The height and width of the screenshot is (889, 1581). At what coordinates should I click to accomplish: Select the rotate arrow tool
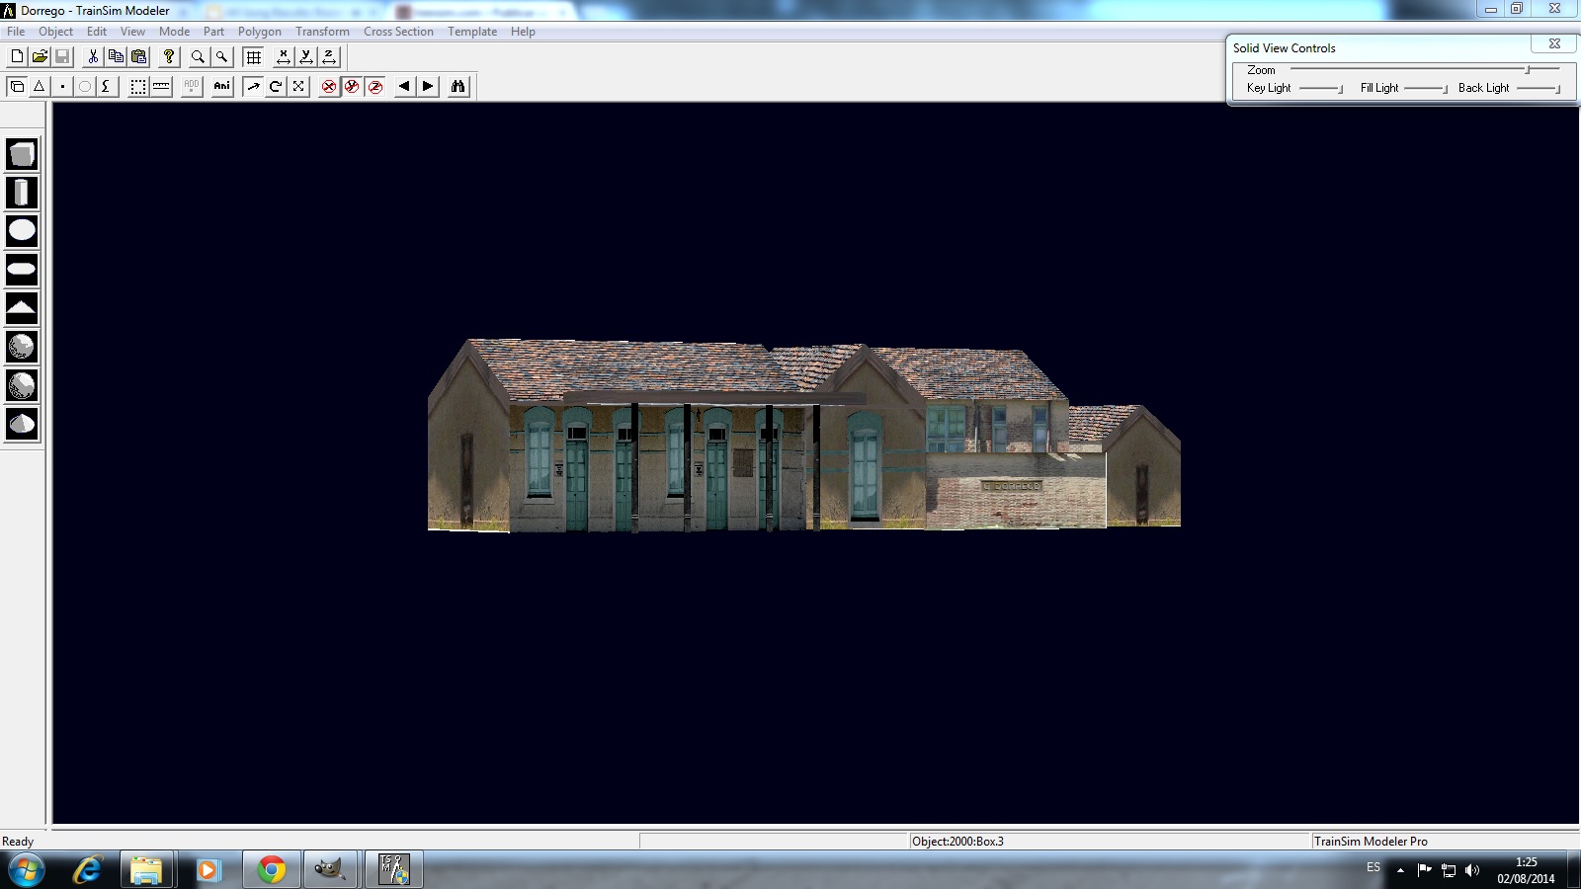[x=276, y=87]
